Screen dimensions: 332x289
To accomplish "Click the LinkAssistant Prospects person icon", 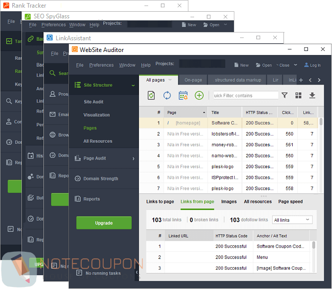I will (52, 94).
